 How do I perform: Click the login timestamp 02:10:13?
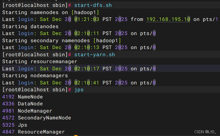[86, 48]
